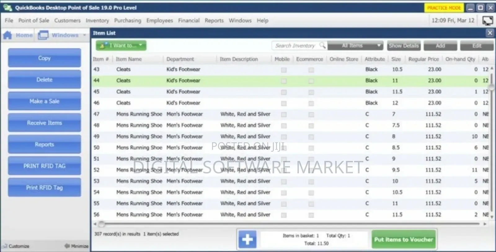Click the Customize icon at bottom left
The width and height of the screenshot is (496, 252).
pos(5,246)
